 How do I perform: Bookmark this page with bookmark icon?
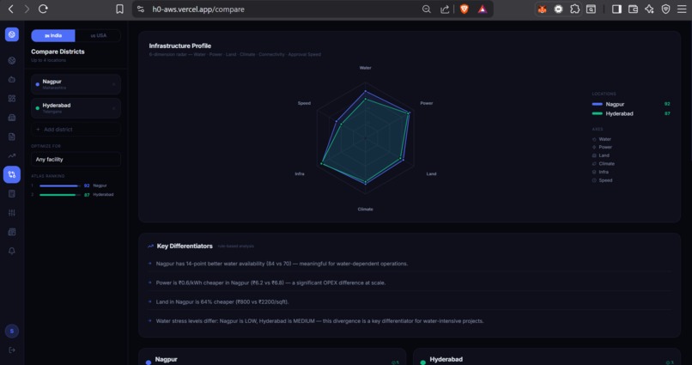coord(119,9)
